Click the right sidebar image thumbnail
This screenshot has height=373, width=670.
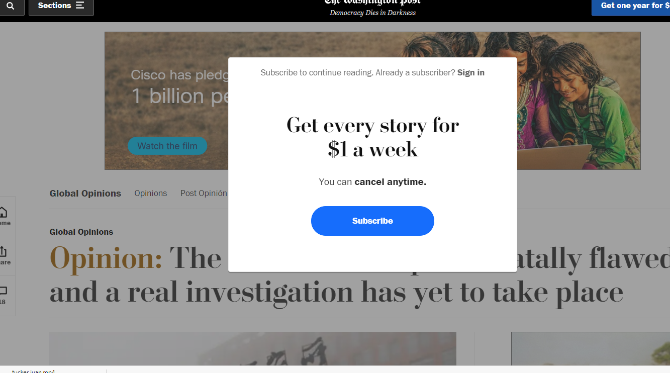click(x=591, y=348)
